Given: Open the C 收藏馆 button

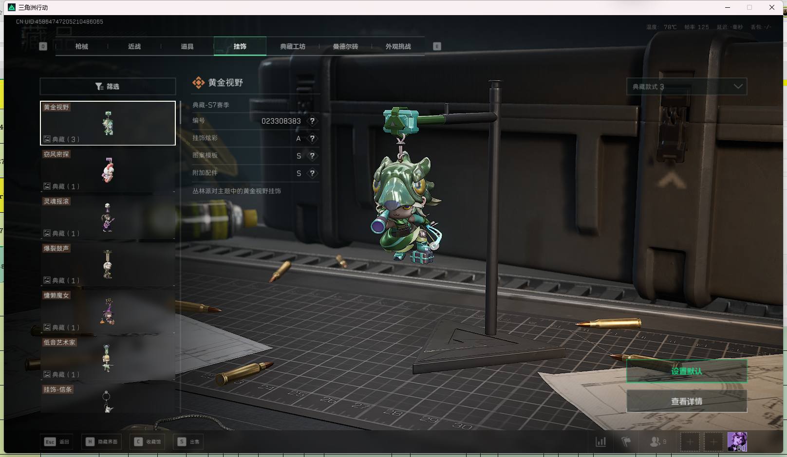Looking at the screenshot, I should 148,441.
